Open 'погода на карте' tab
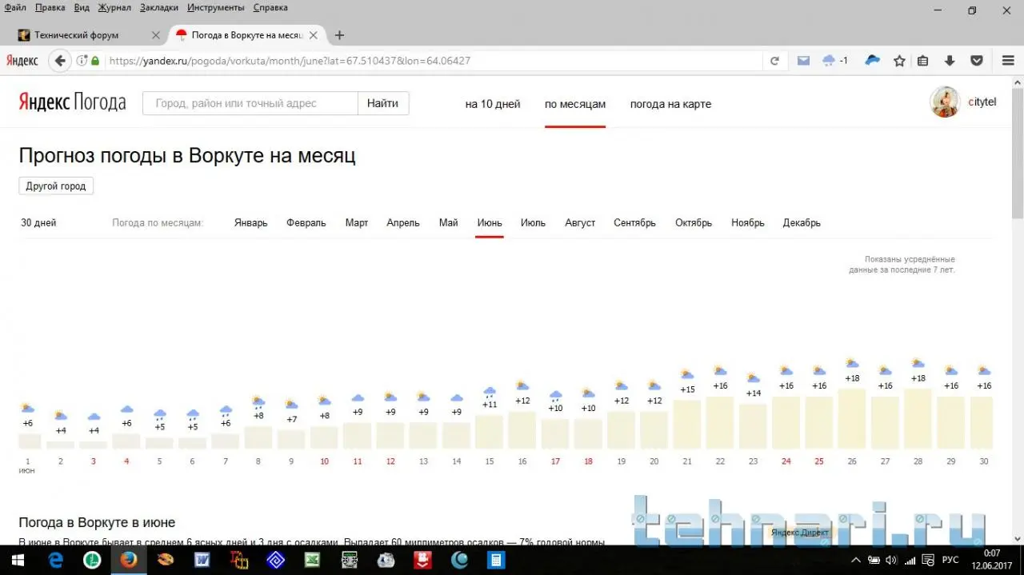 coord(670,104)
